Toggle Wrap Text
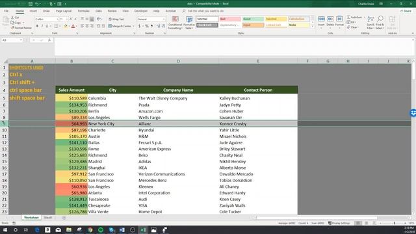 (x=116, y=19)
